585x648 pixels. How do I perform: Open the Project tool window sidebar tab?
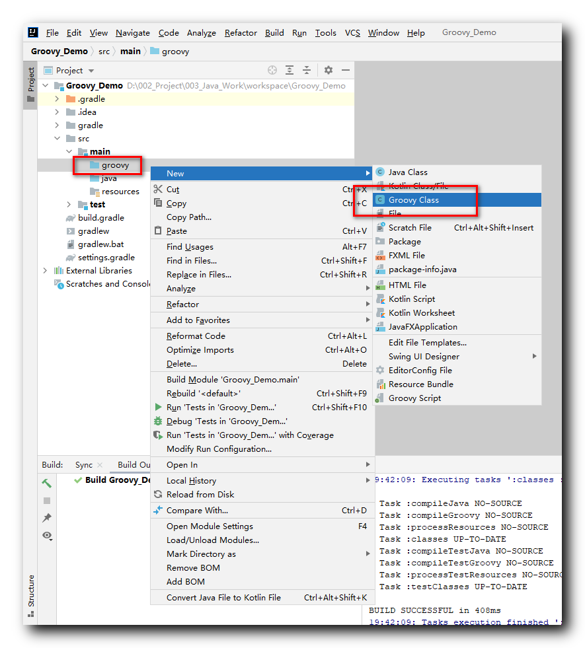click(30, 85)
